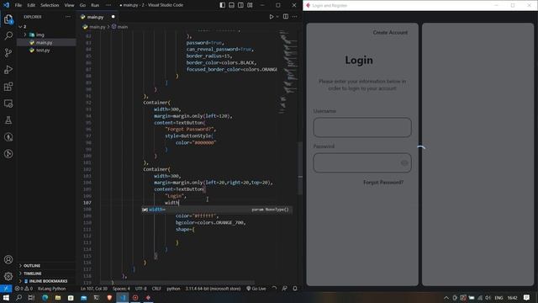Open Explorer views and more actions

pos(68,17)
